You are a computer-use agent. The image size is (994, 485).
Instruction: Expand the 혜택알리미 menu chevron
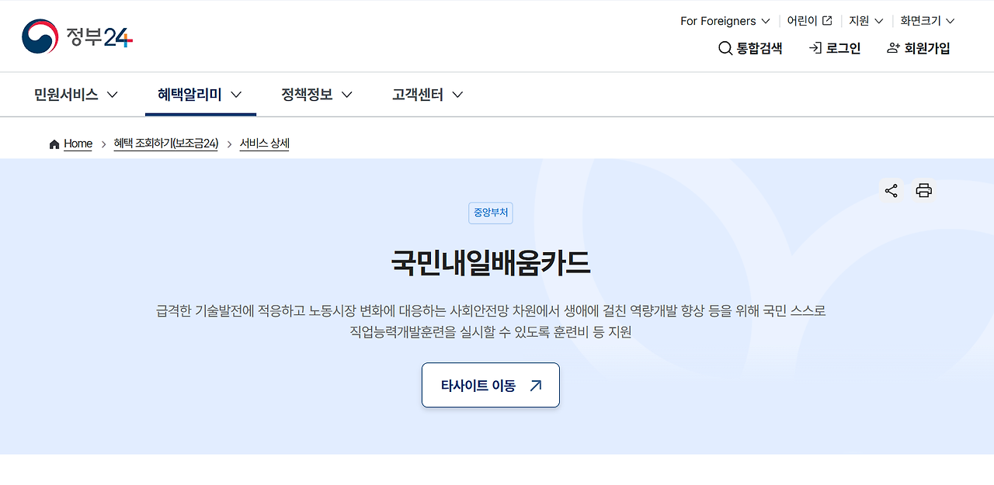236,95
